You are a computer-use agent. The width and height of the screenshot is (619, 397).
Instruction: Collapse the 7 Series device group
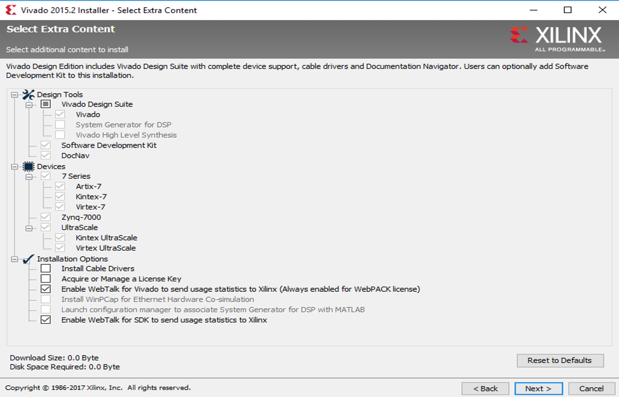pos(28,177)
